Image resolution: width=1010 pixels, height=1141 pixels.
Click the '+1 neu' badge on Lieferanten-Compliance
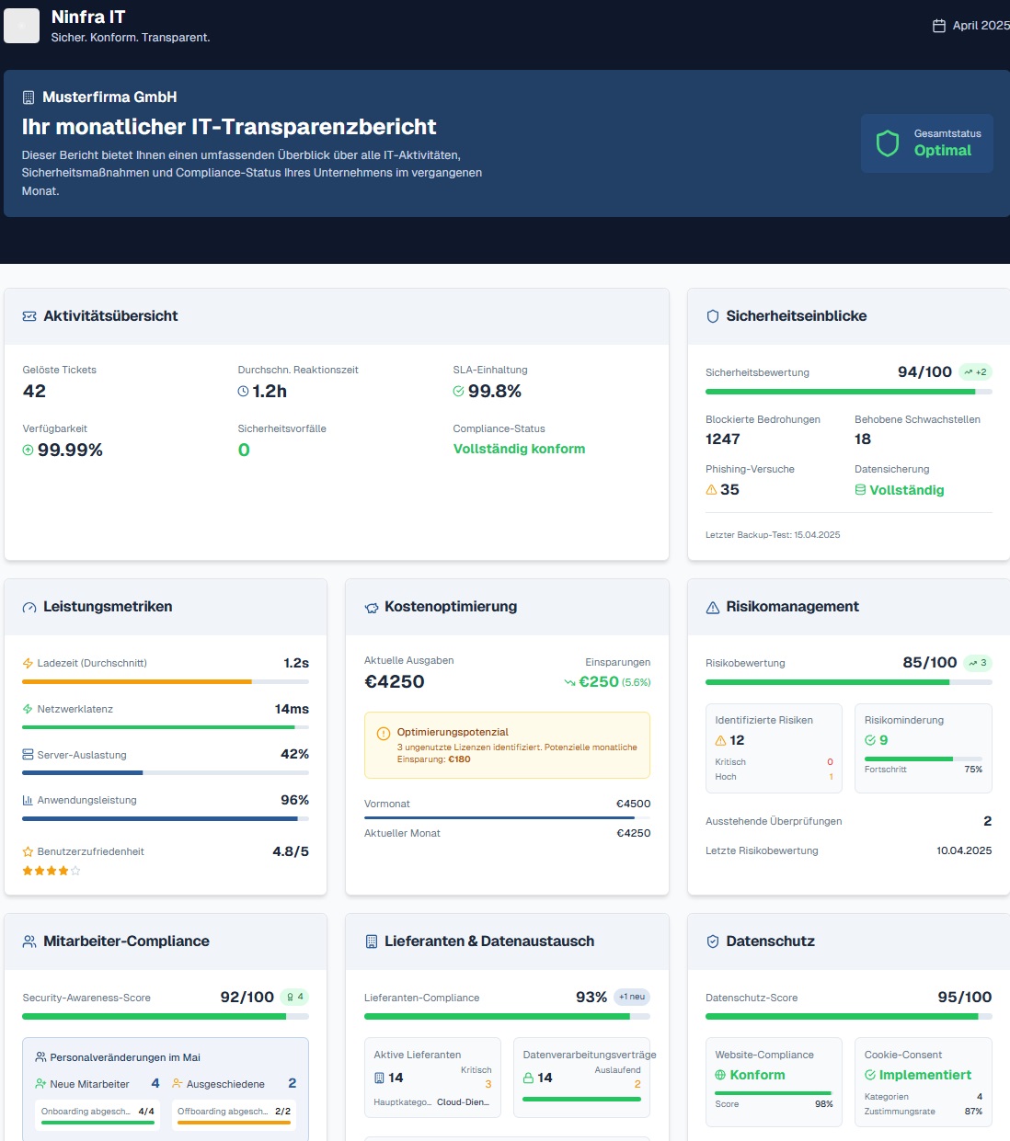coord(632,997)
